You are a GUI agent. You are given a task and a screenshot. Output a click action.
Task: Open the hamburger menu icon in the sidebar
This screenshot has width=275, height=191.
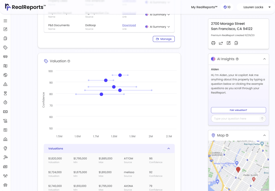tap(5, 21)
